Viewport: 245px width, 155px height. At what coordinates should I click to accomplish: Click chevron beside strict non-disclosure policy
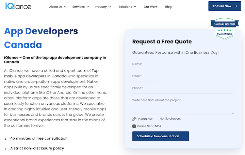pyautogui.click(x=6, y=148)
